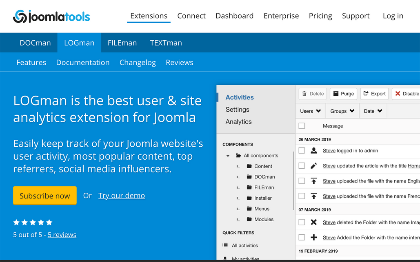
Task: Check the box for 'Steve deleted the Folder'
Action: [x=302, y=222]
